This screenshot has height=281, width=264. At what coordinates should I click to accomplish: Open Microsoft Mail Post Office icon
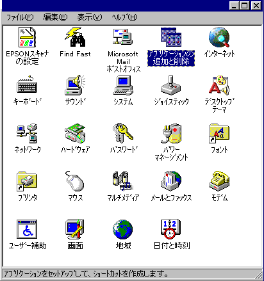123,37
